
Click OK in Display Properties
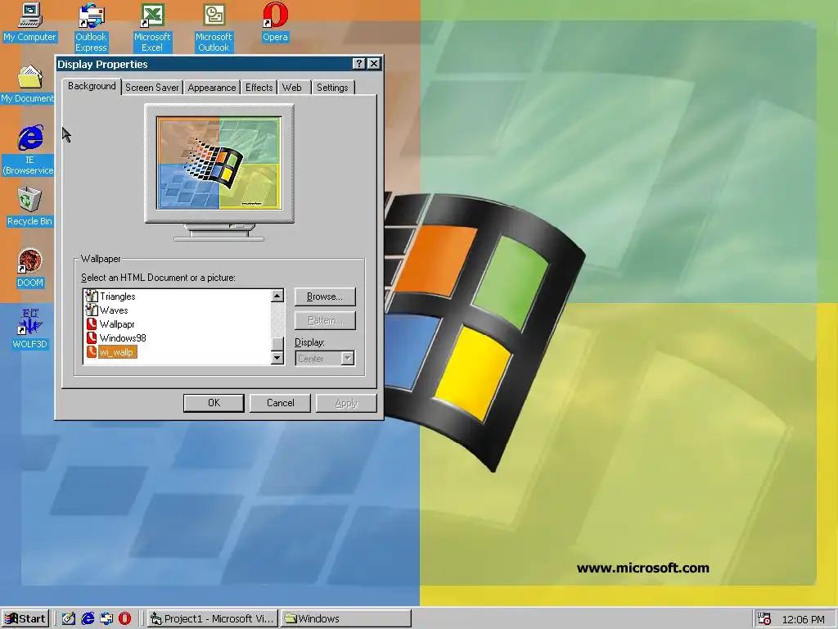pos(214,403)
